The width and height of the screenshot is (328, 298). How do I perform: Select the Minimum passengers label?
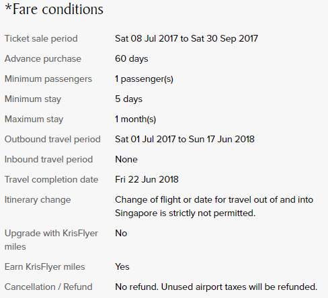click(48, 79)
